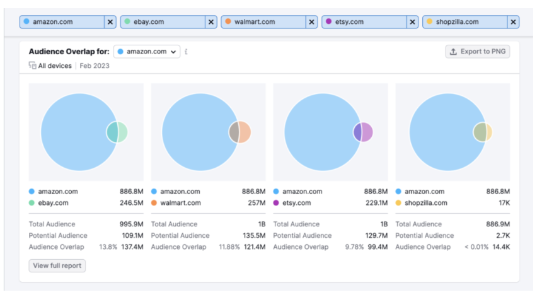
Task: Click the ebay.com domain chip field
Action: coord(163,22)
